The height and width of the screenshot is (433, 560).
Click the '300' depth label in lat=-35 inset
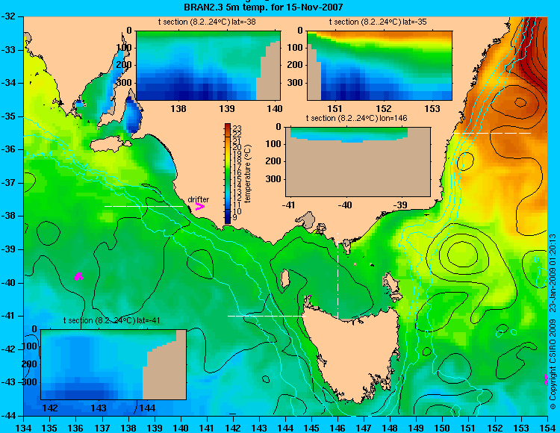click(x=295, y=82)
